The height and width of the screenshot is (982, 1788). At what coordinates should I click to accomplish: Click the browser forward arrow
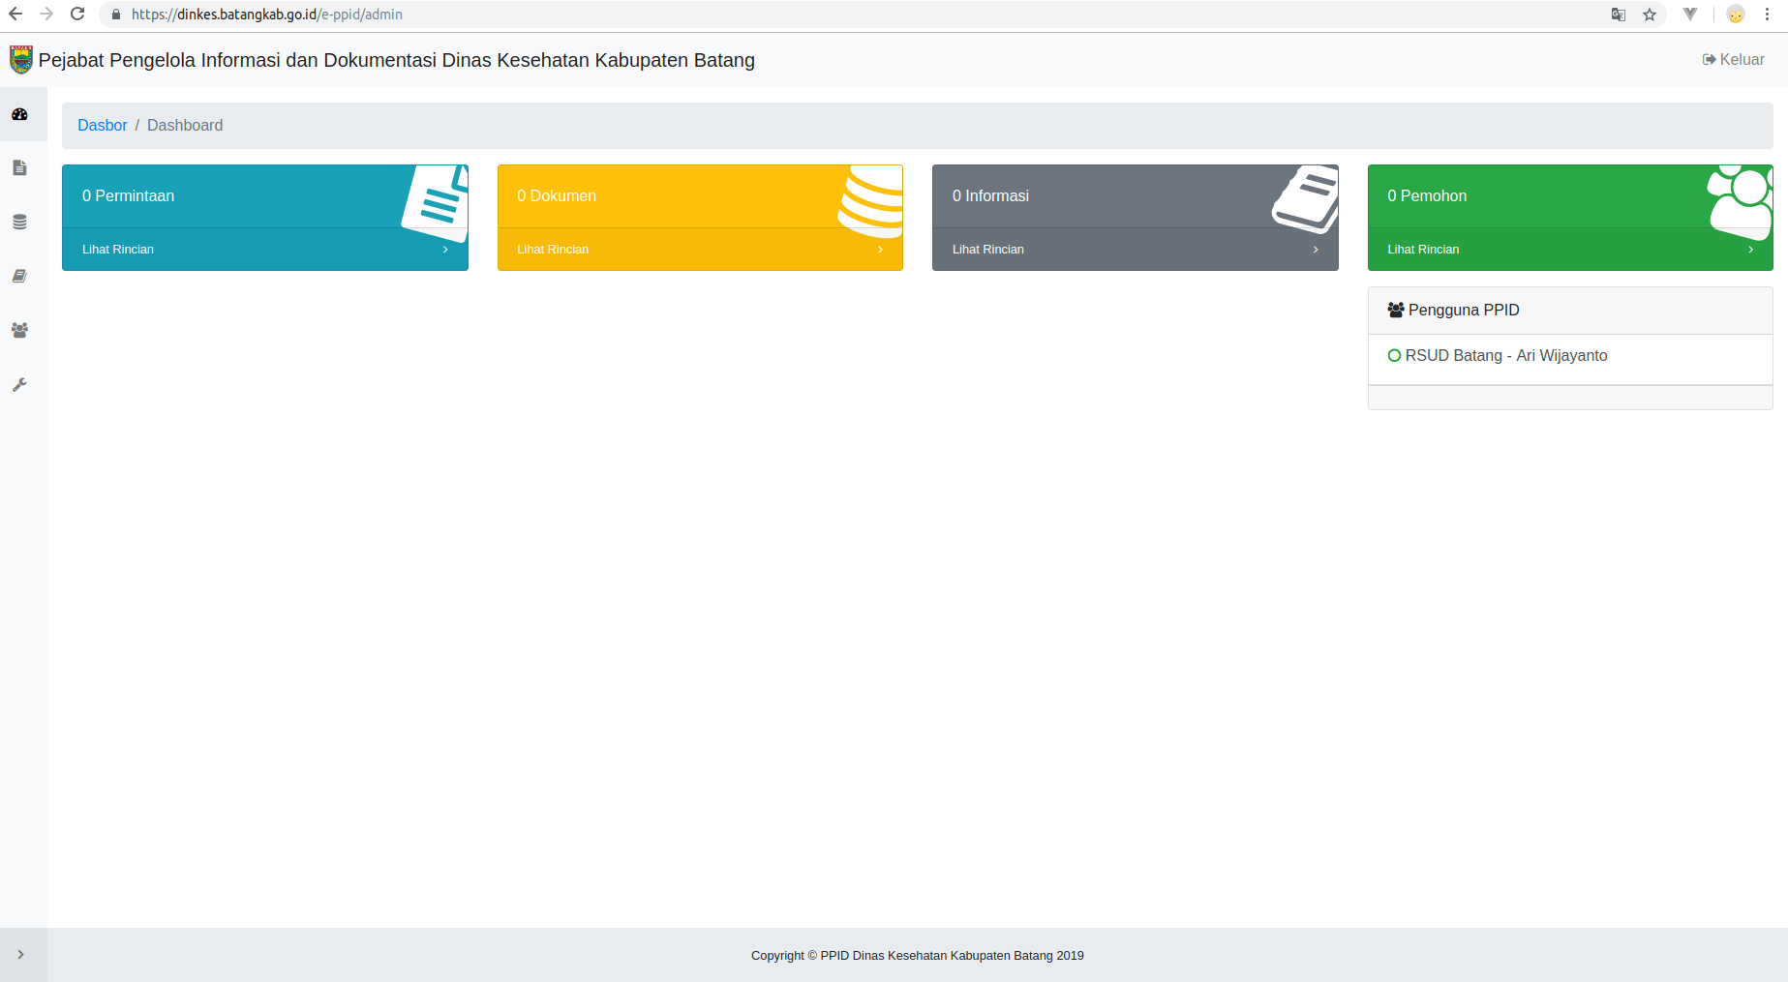coord(46,15)
